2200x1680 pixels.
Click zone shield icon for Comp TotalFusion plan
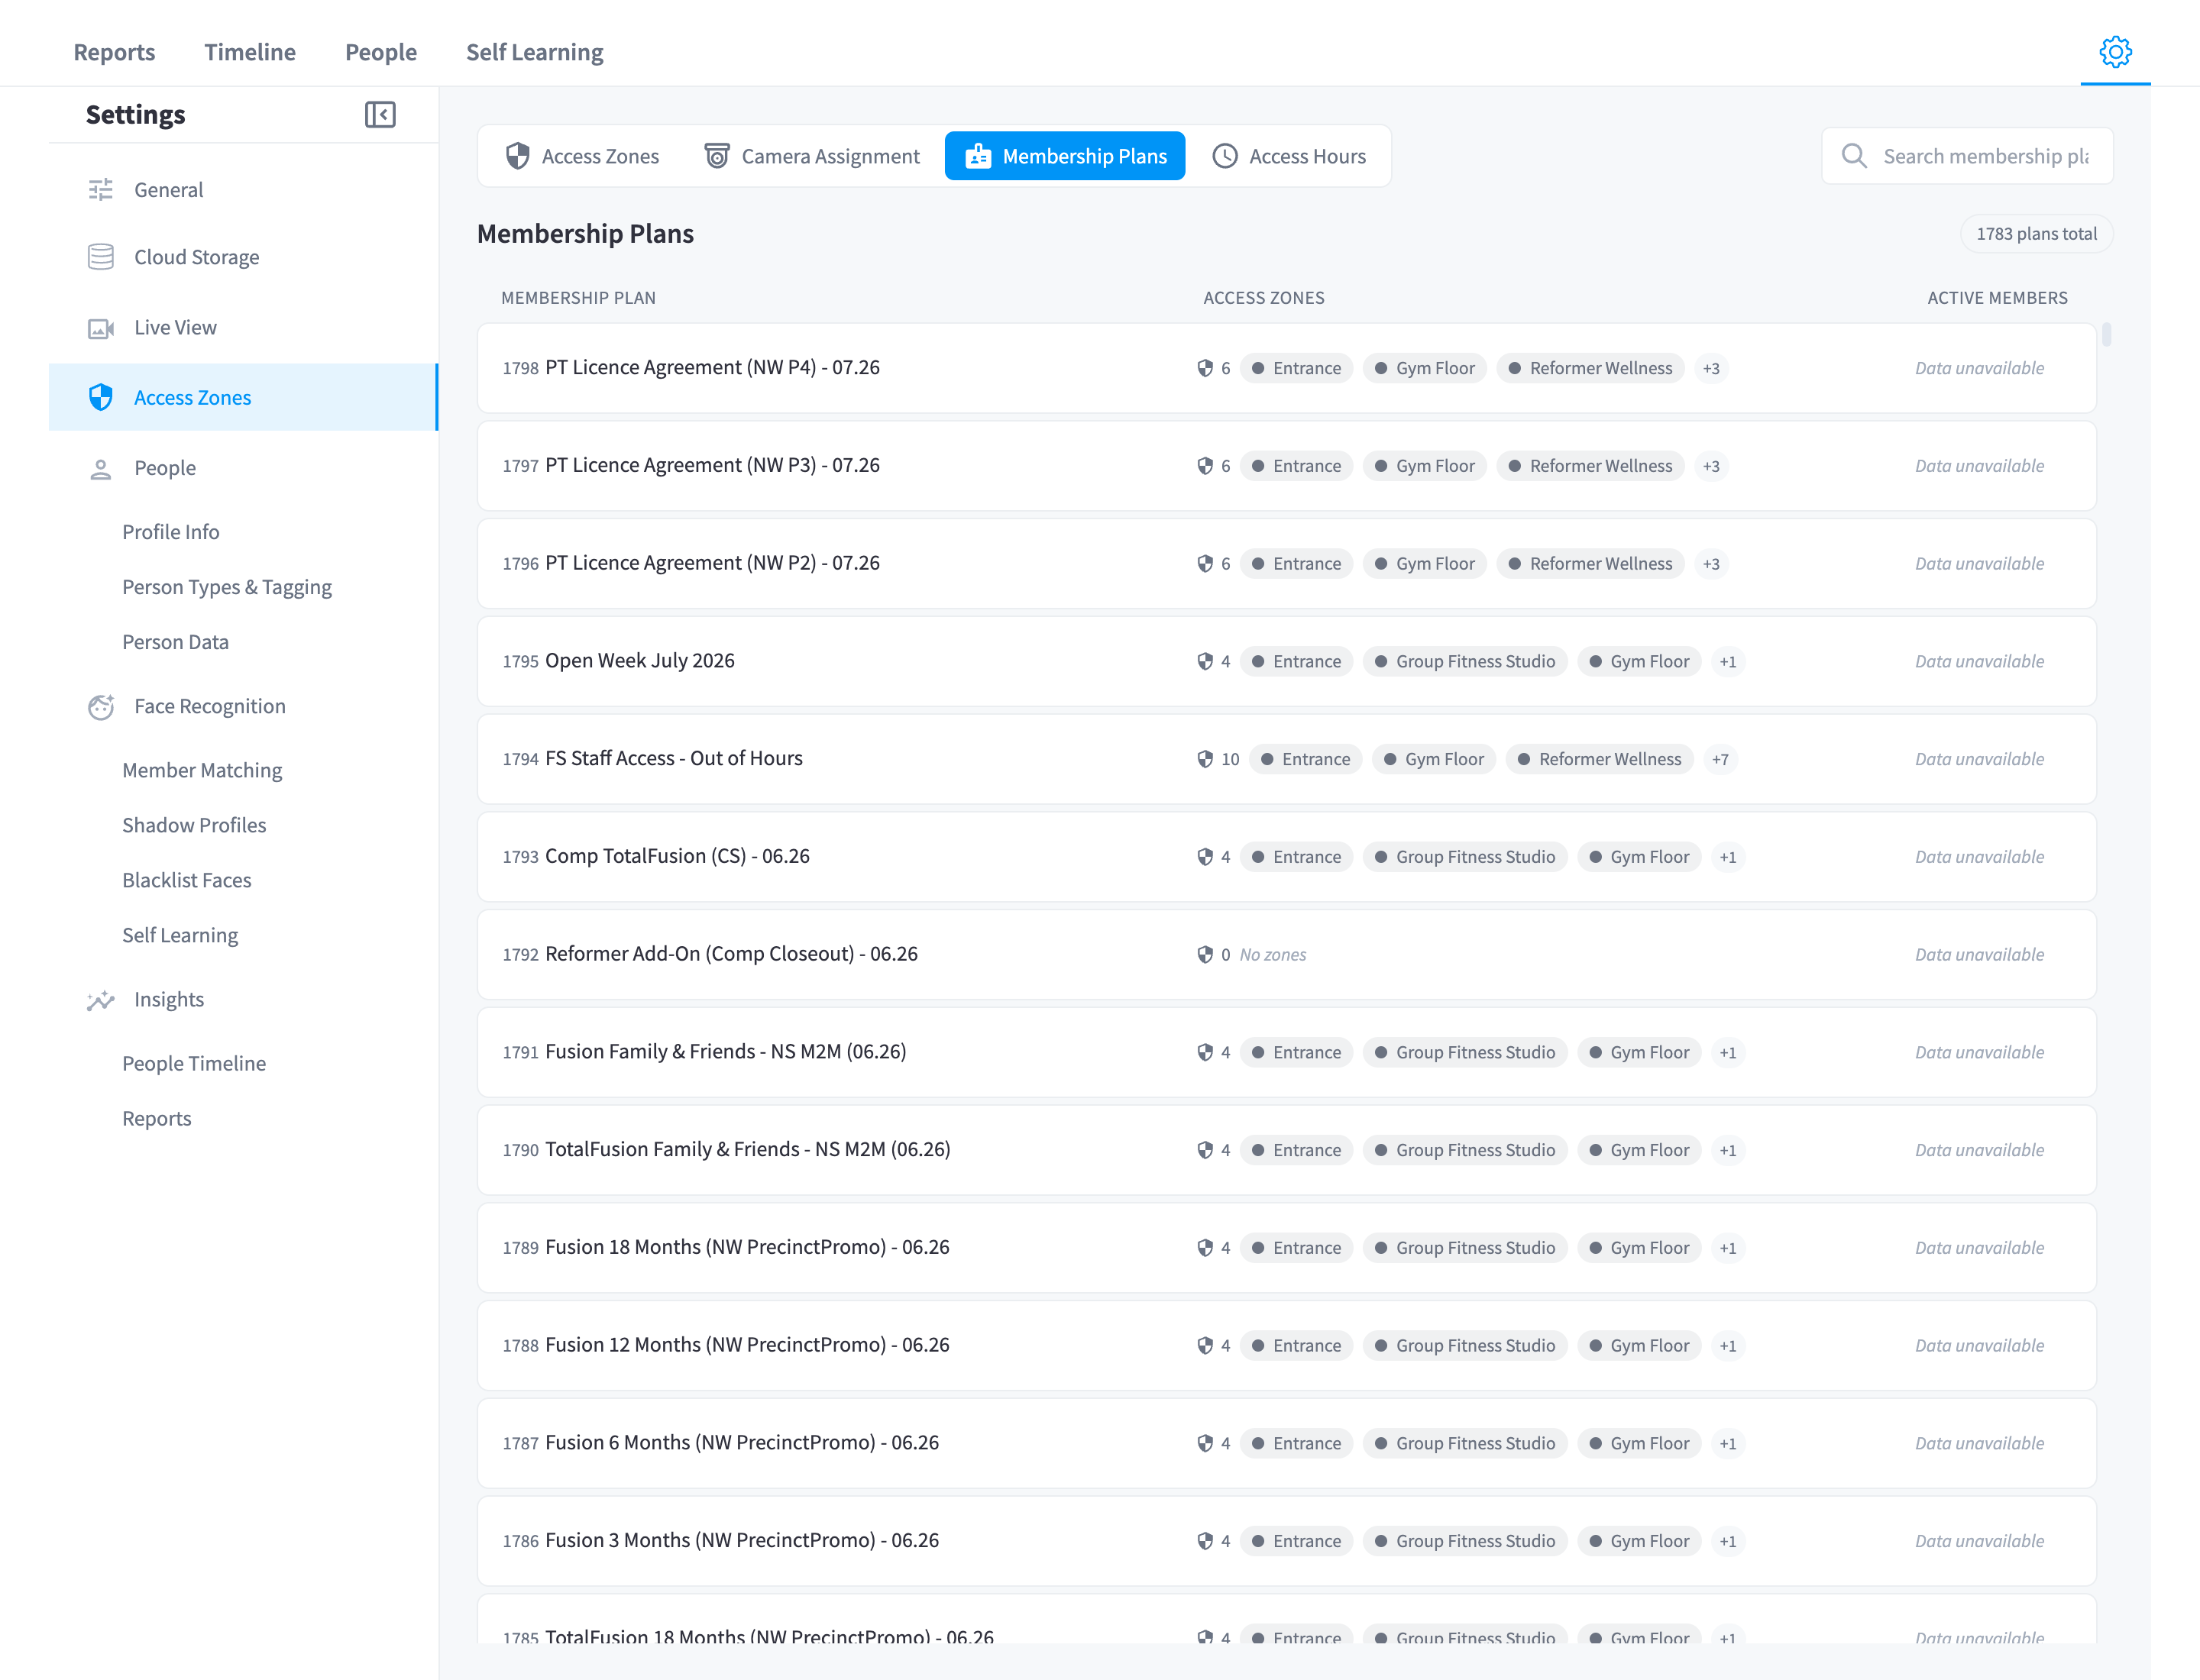pyautogui.click(x=1205, y=857)
